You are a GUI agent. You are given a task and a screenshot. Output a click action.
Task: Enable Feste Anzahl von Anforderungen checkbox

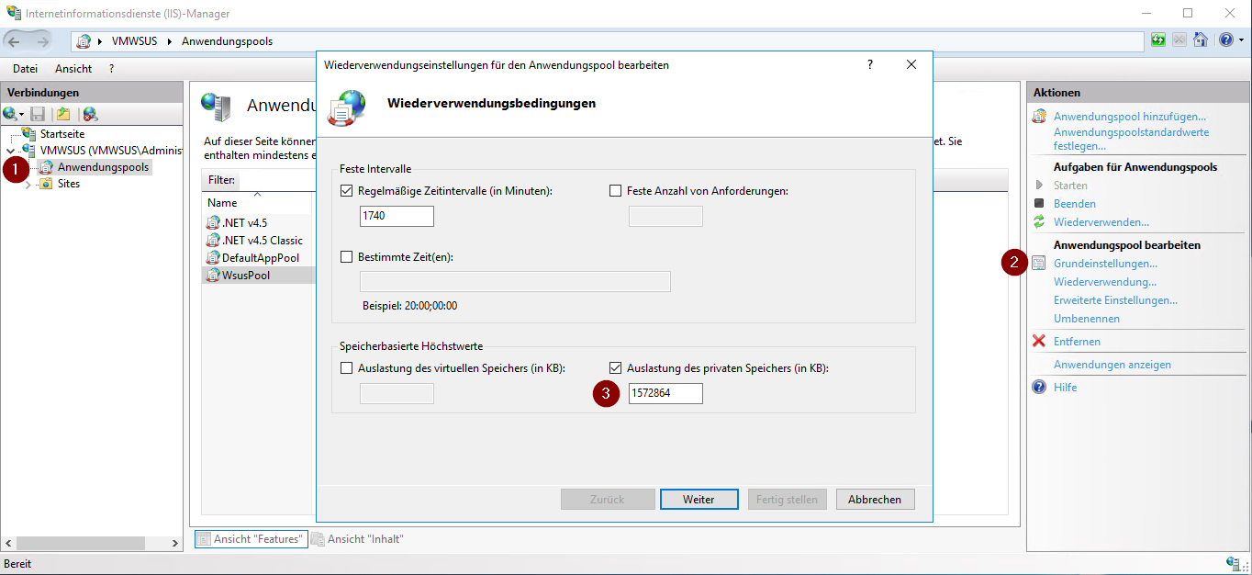[616, 191]
